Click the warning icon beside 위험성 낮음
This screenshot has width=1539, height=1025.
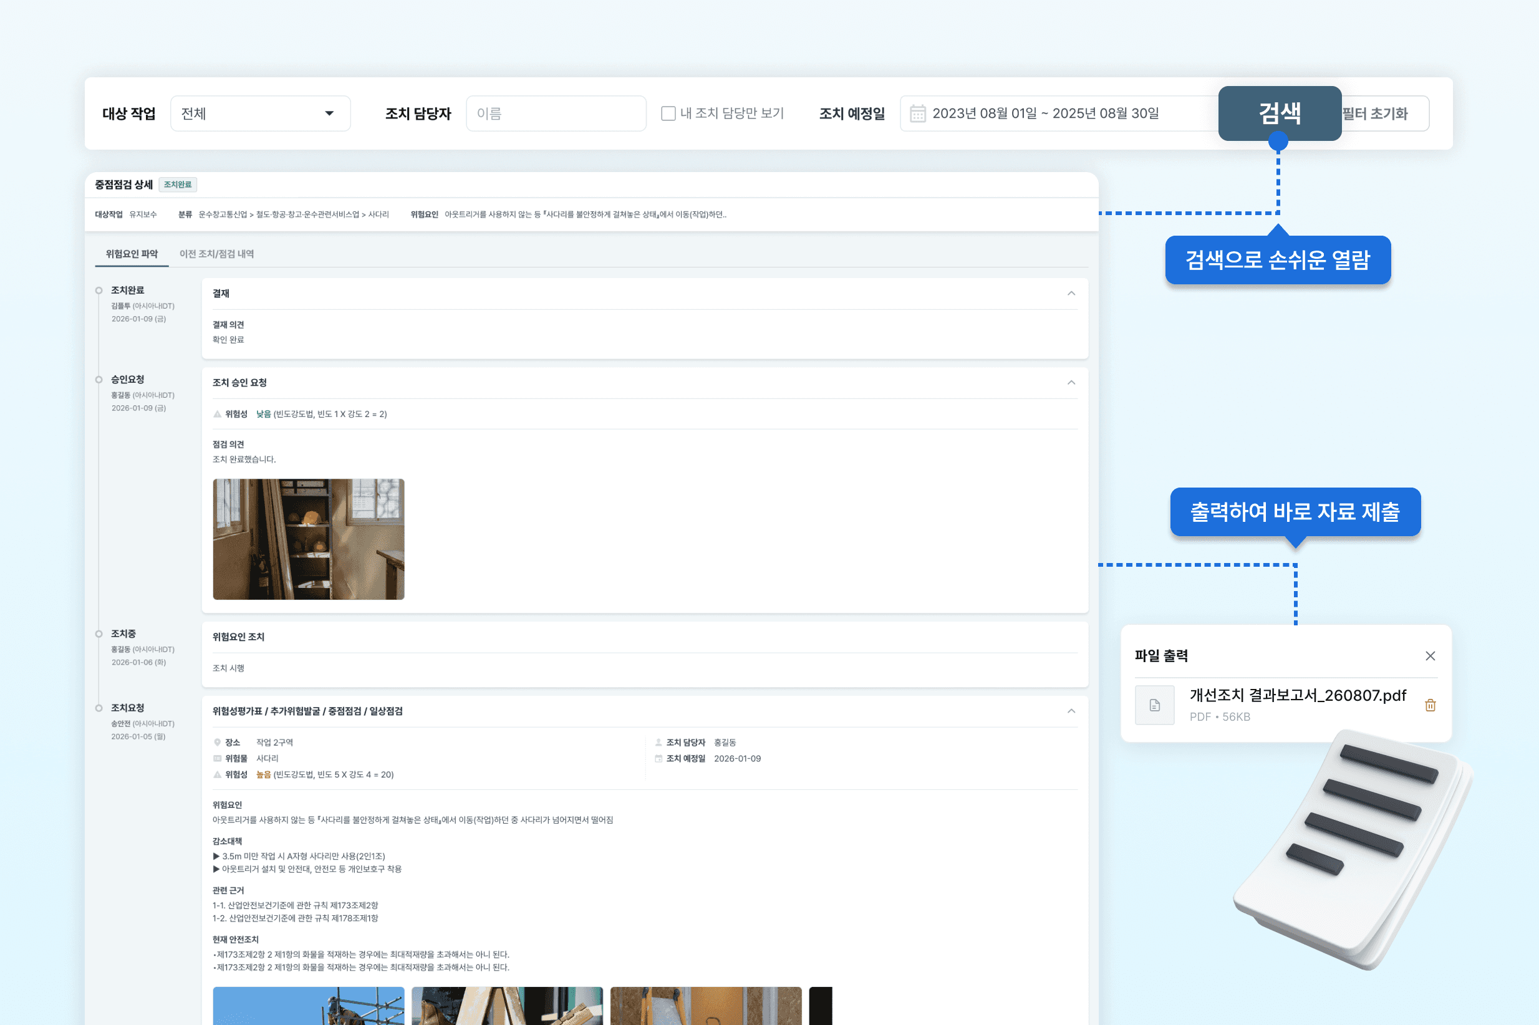click(x=217, y=415)
